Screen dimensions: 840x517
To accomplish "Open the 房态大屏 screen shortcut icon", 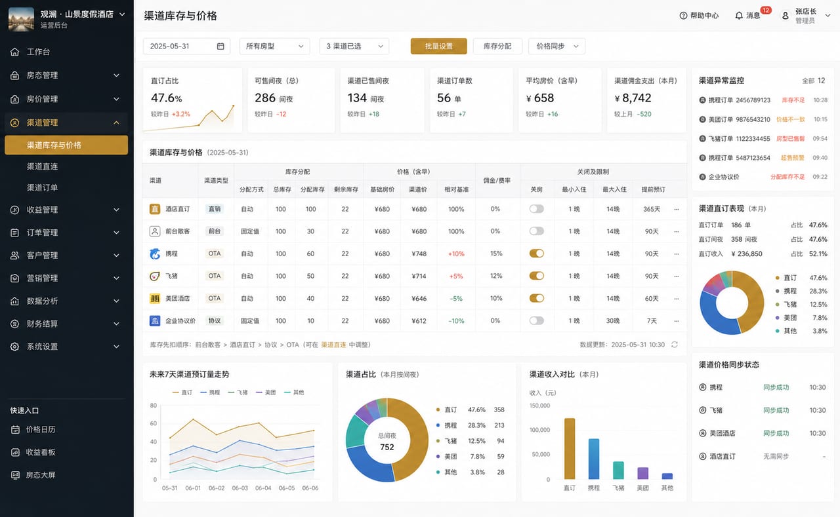I will point(15,475).
